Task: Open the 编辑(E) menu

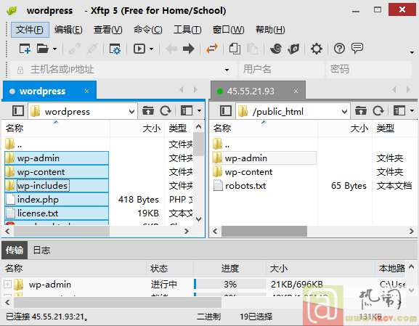Action: coord(68,30)
